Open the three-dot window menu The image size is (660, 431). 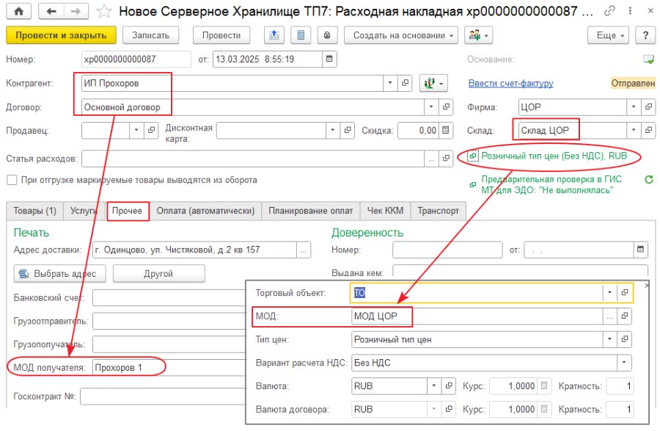(630, 11)
